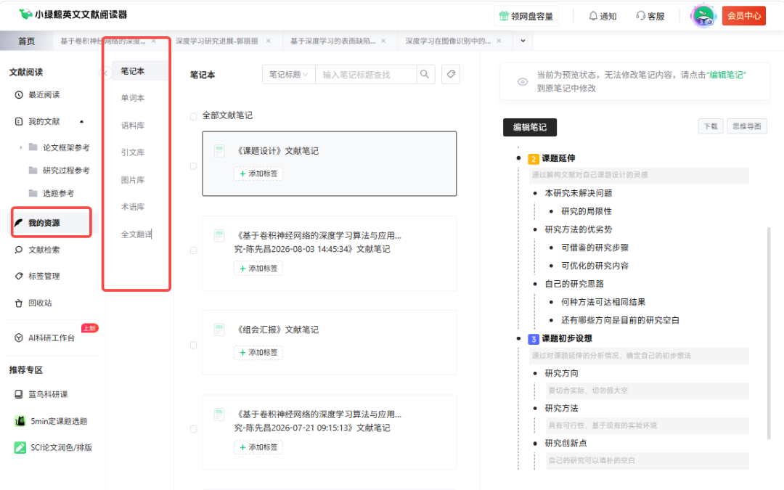The image size is (784, 490).
Task: Click the clock icon for 最近阅读
Action: 19,94
